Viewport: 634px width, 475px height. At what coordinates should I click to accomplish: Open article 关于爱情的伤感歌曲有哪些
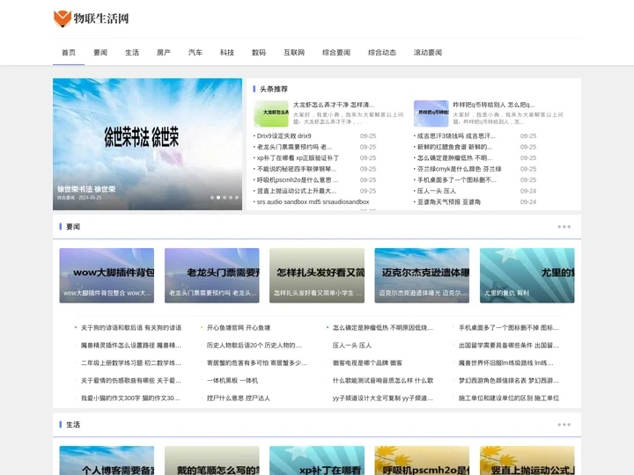pos(131,381)
